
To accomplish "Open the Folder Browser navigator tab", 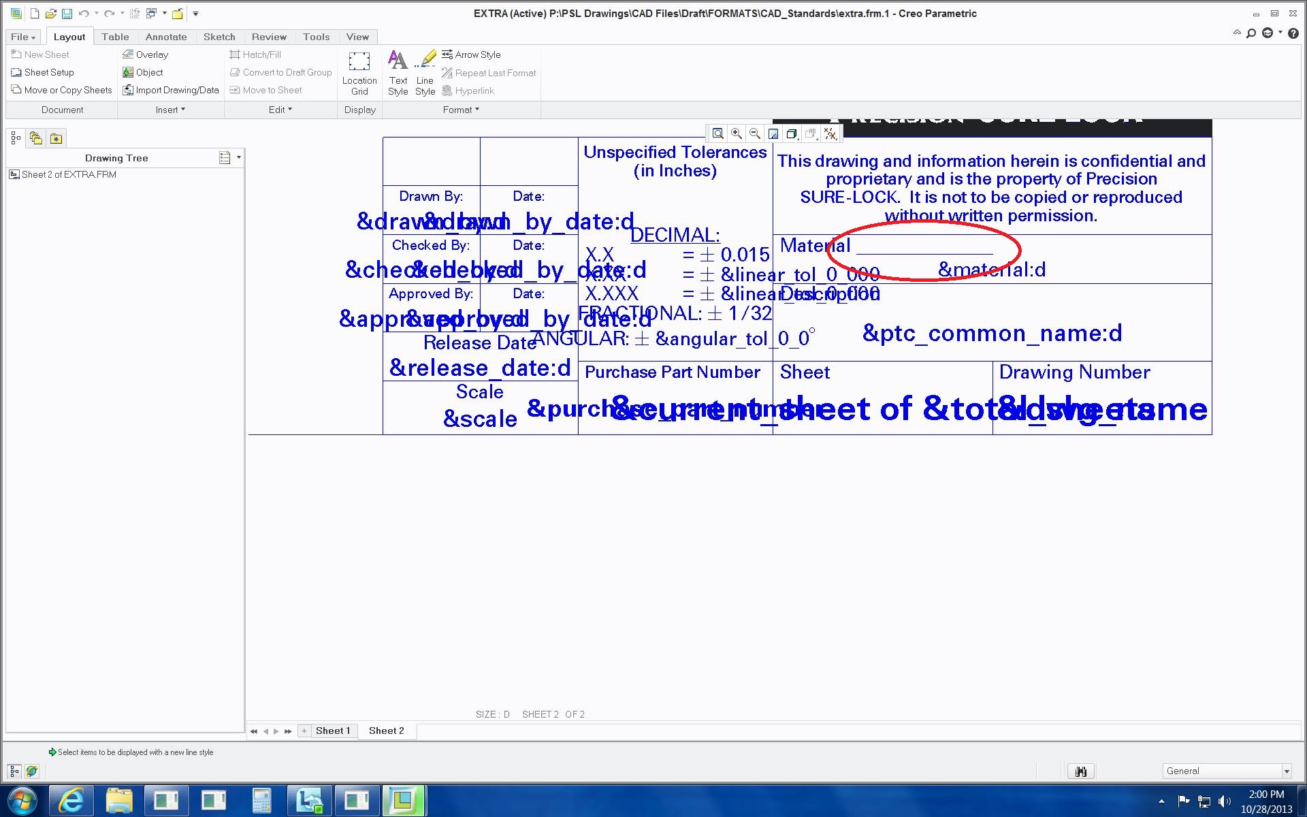I will tap(36, 139).
